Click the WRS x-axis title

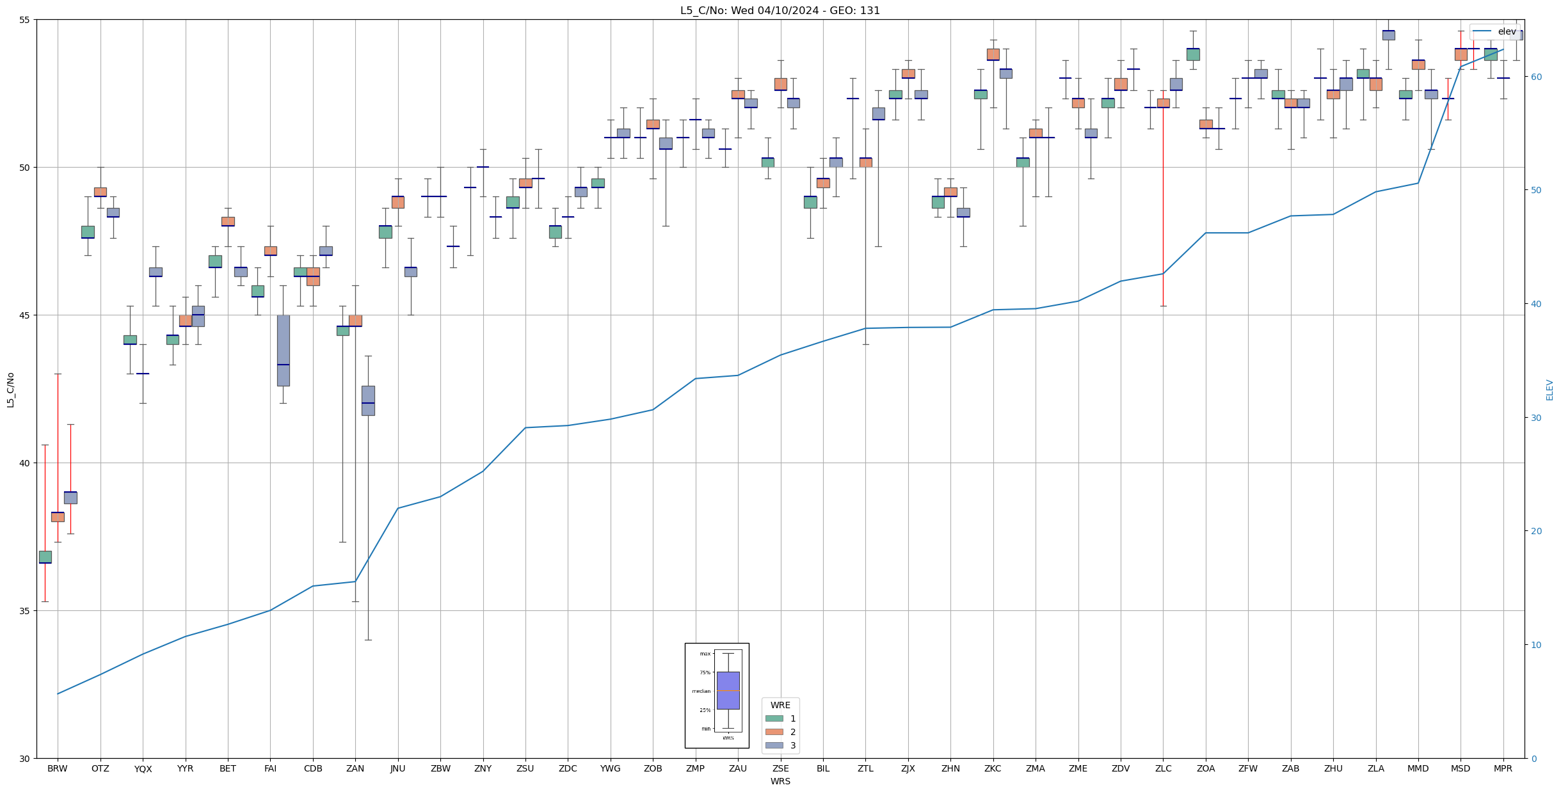click(x=780, y=781)
